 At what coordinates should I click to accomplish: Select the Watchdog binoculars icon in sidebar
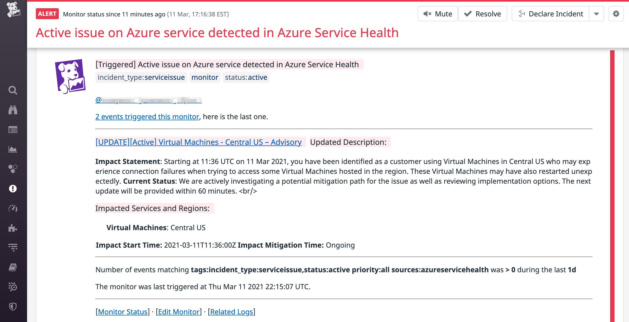(13, 110)
